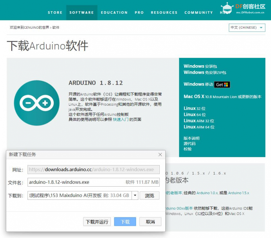The image size is (271, 238).
Task: Open the PRO menu
Action: pos(139,13)
